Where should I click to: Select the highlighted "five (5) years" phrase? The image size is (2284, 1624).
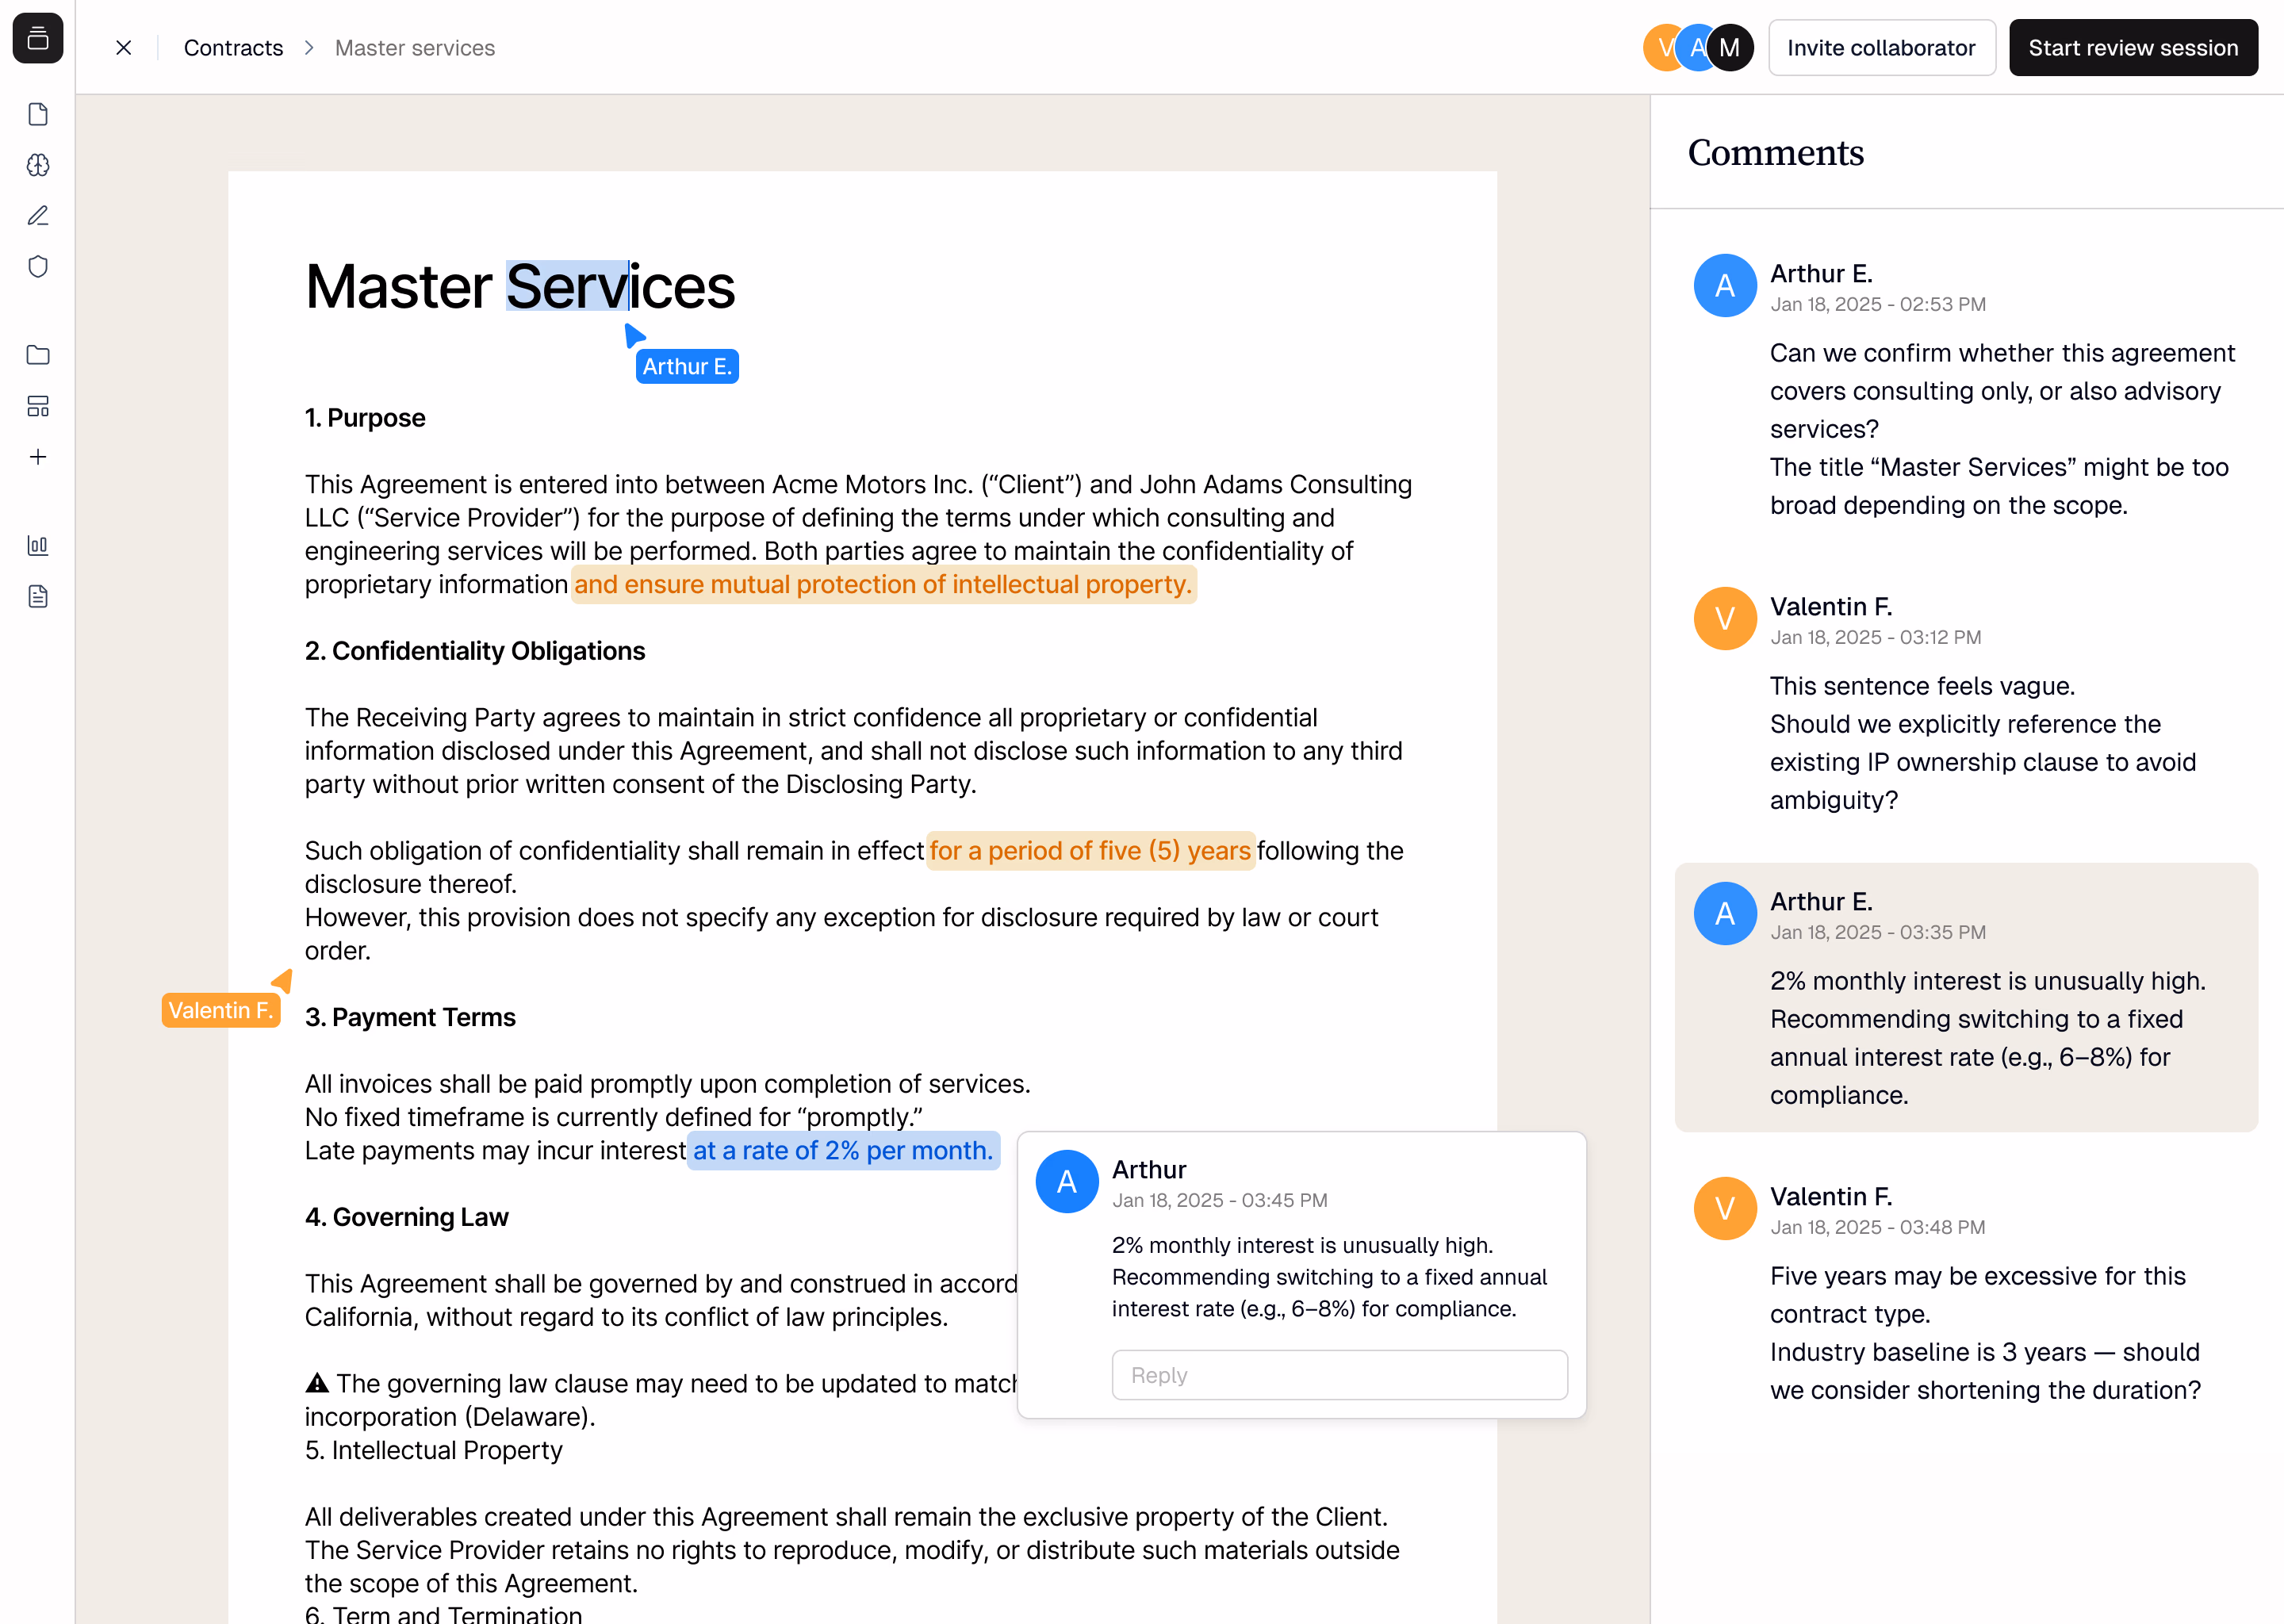[1090, 851]
